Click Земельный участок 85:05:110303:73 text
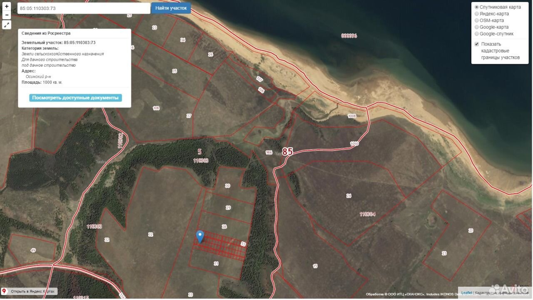 59,42
